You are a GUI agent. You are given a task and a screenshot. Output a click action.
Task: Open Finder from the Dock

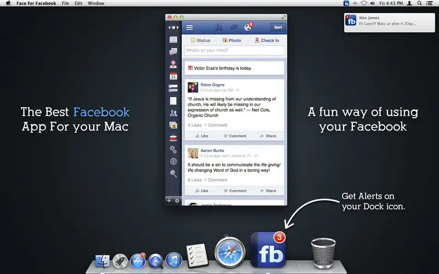[x=103, y=261]
